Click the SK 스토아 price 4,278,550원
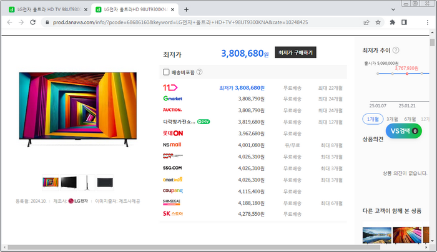The height and width of the screenshot is (252, 437). (x=251, y=214)
